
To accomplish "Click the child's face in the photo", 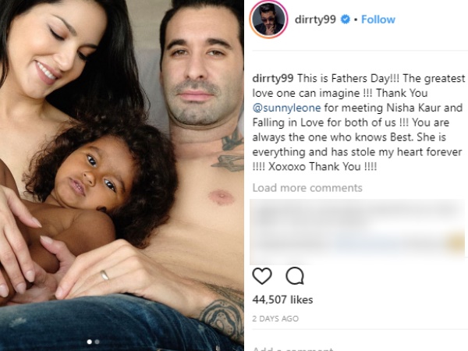I will pyautogui.click(x=90, y=176).
